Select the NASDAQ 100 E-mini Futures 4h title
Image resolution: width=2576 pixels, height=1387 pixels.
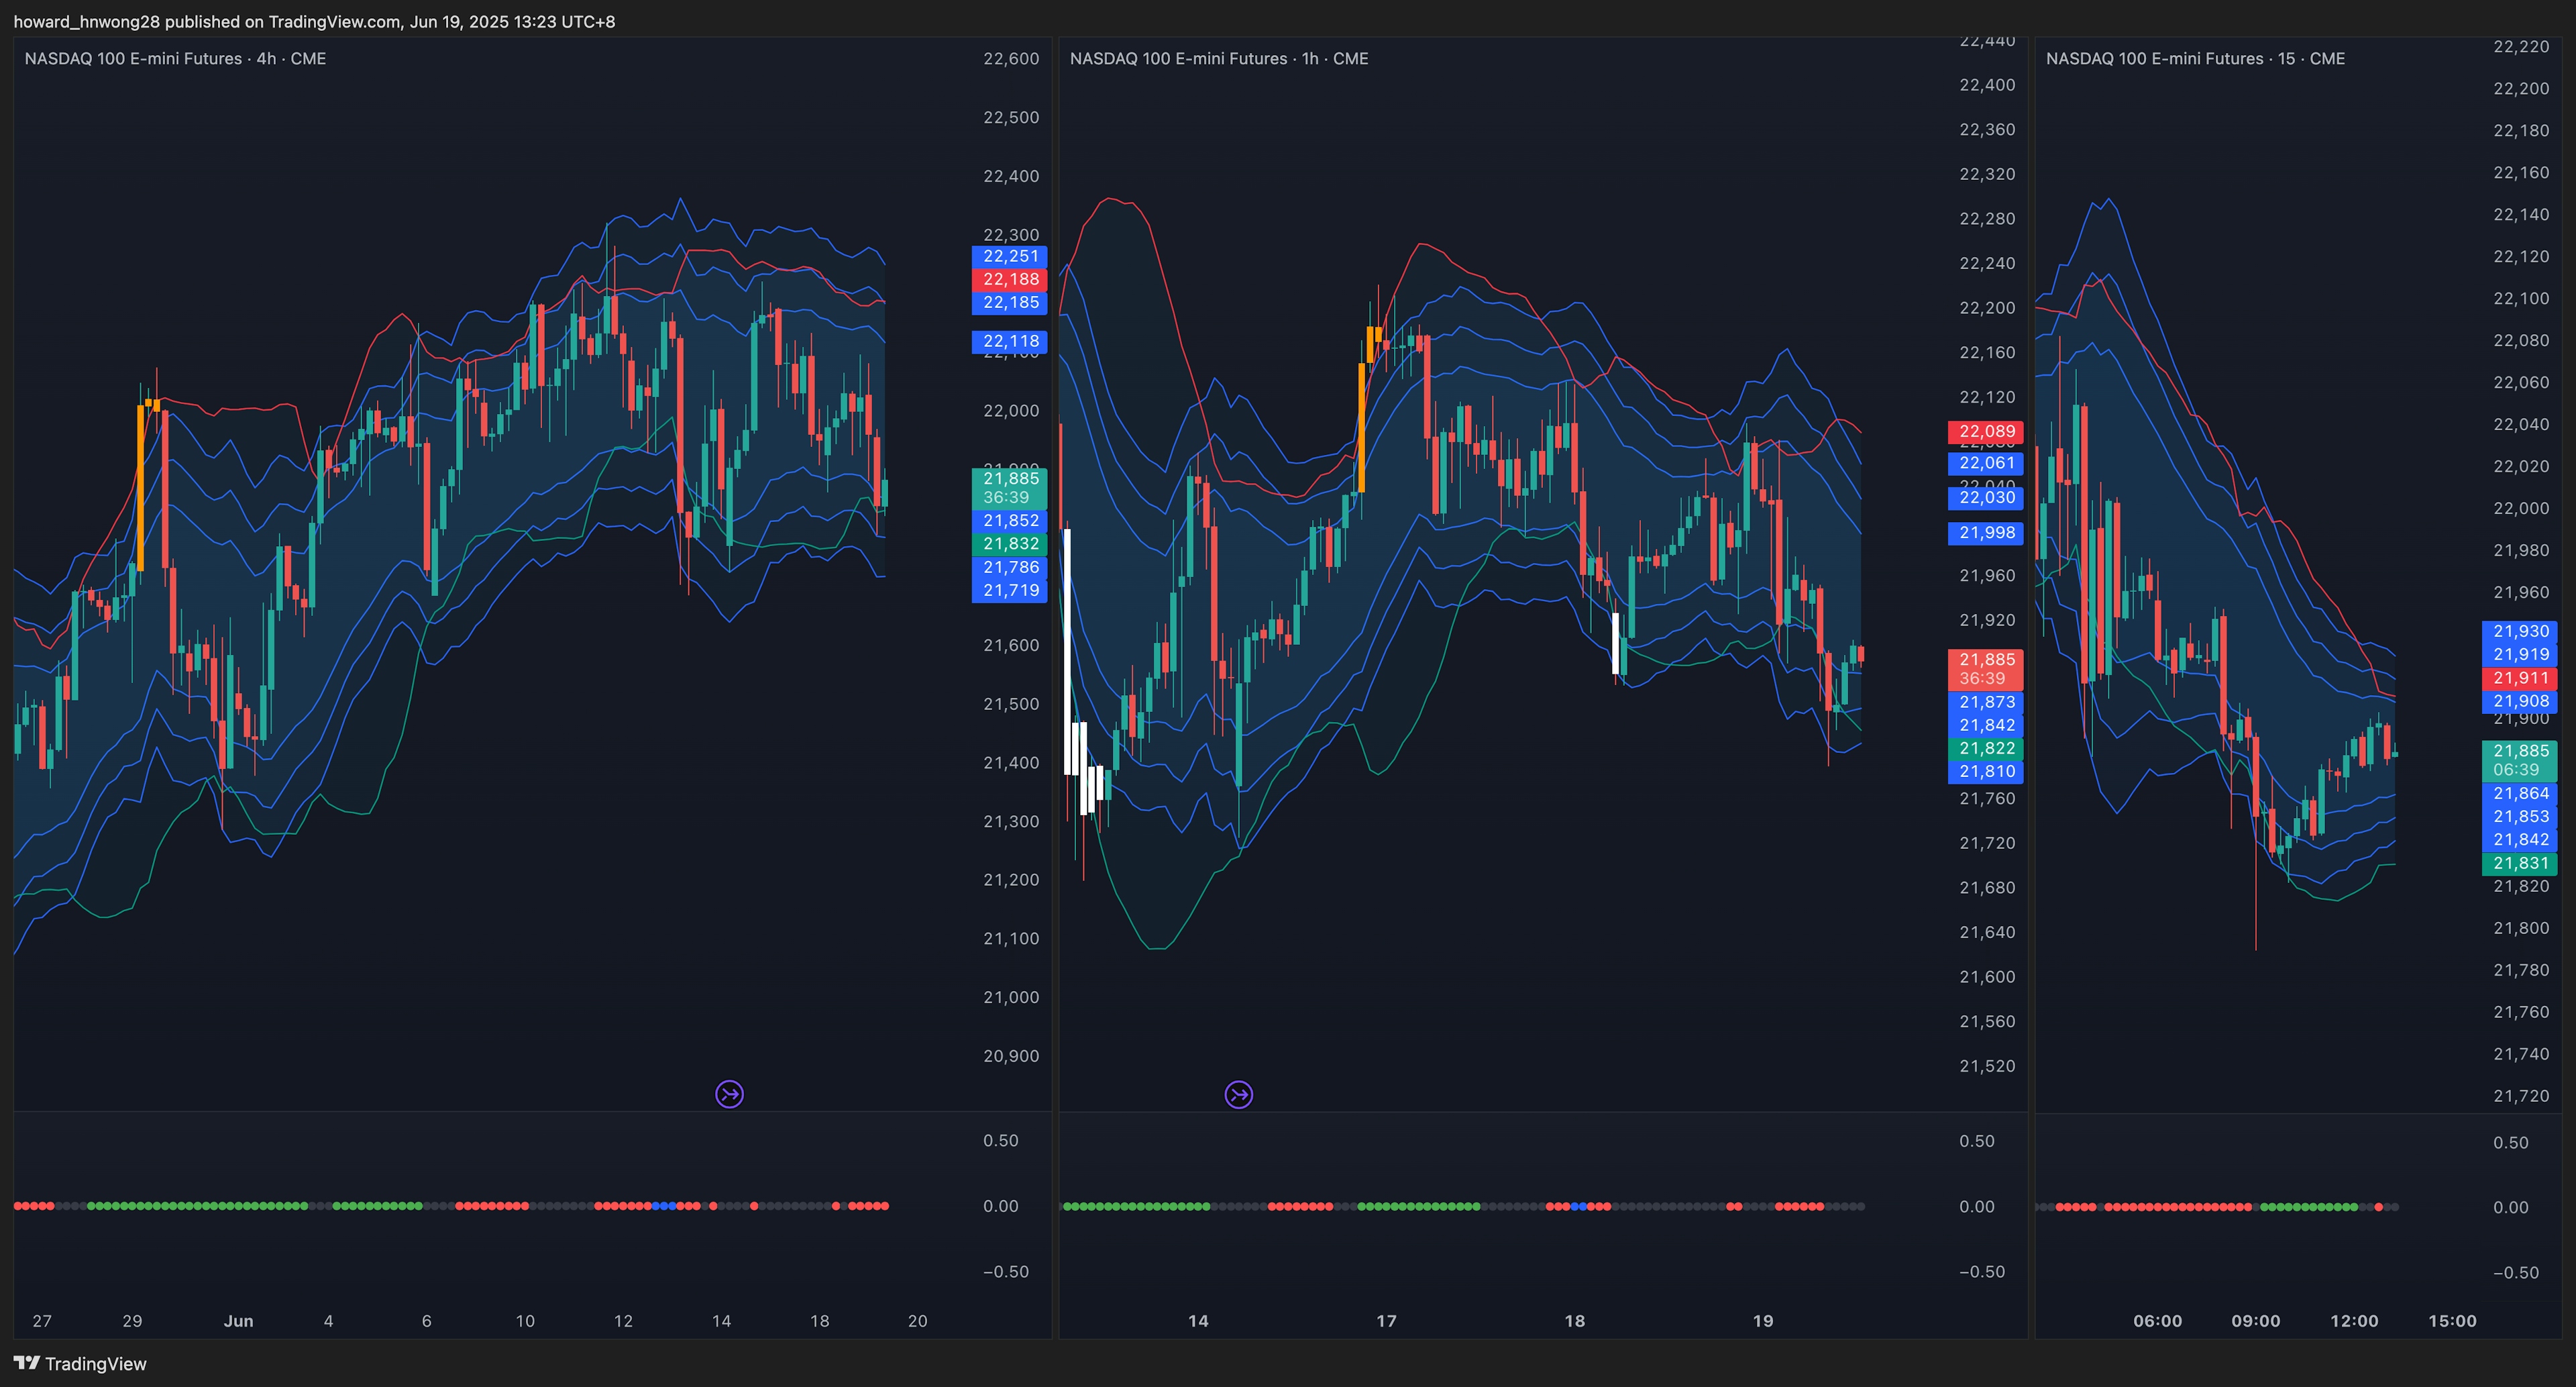(175, 58)
